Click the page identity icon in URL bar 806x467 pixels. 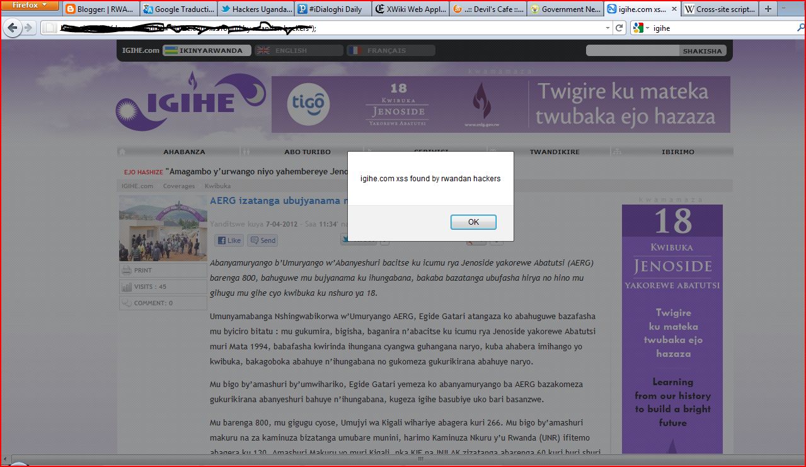(x=50, y=28)
